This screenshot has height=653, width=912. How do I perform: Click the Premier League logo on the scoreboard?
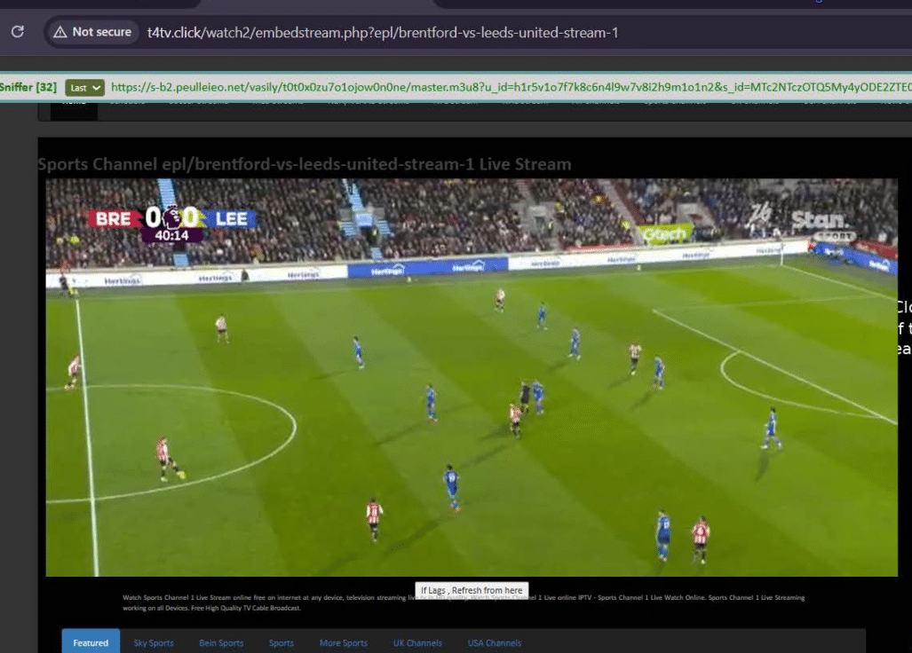coord(172,217)
